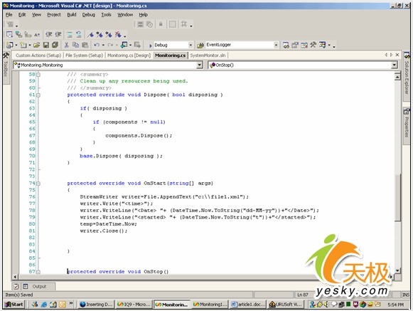Open the Monitoring.Monitoring types dropdown
This screenshot has height=311, width=413.
[x=200, y=65]
